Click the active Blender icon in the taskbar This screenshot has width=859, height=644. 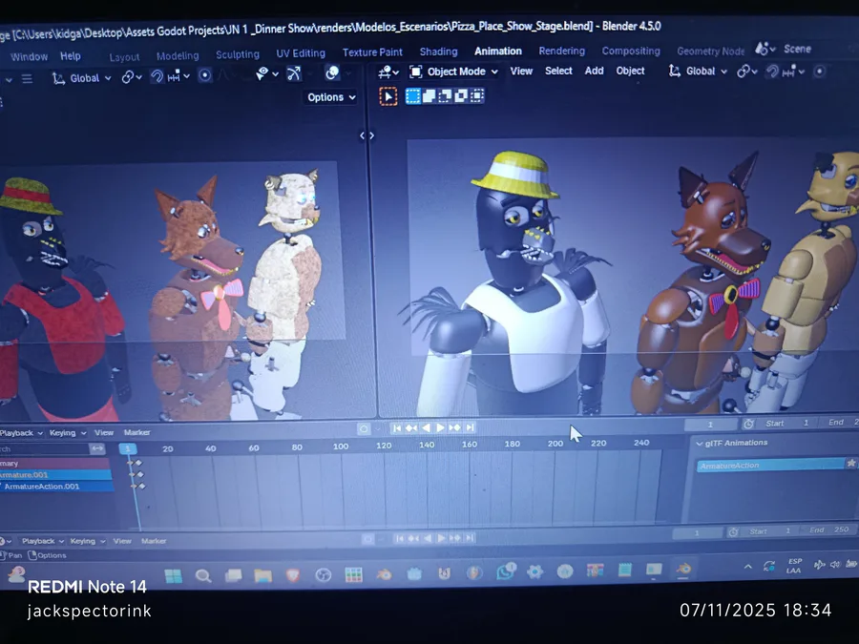pos(683,570)
